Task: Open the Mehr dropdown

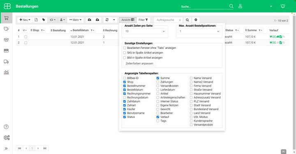Action: [x=75, y=20]
